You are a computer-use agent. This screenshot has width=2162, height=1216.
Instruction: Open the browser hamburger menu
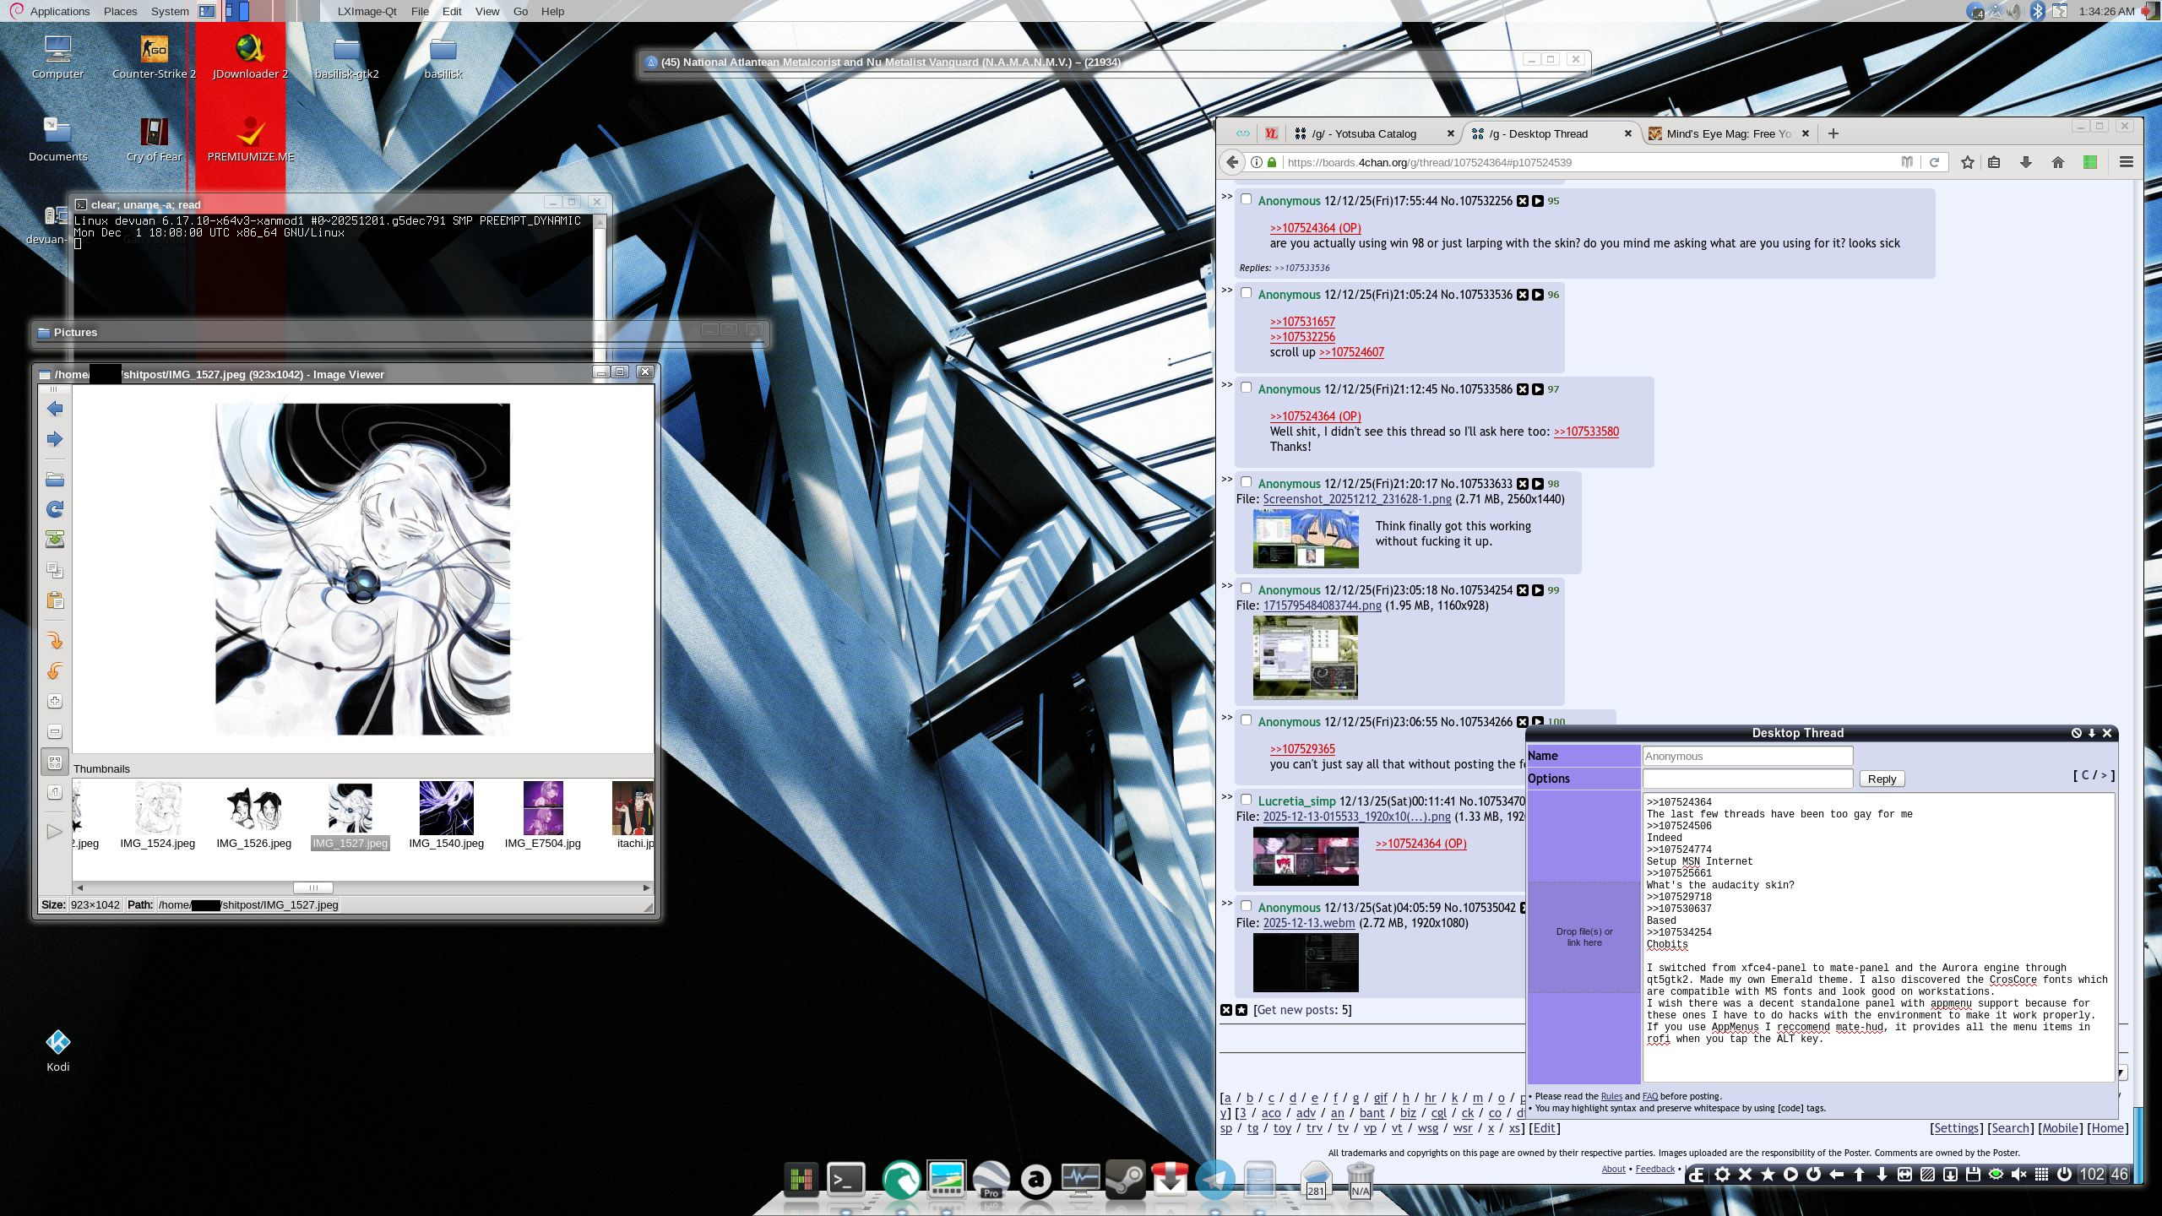pos(2127,162)
